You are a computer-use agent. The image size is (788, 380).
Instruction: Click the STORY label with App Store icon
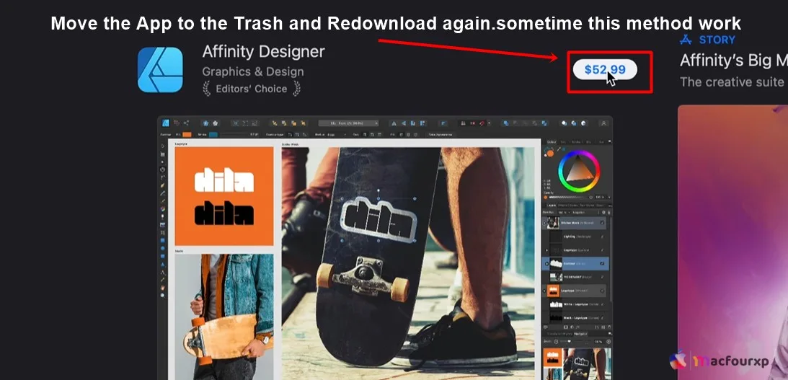click(x=707, y=40)
